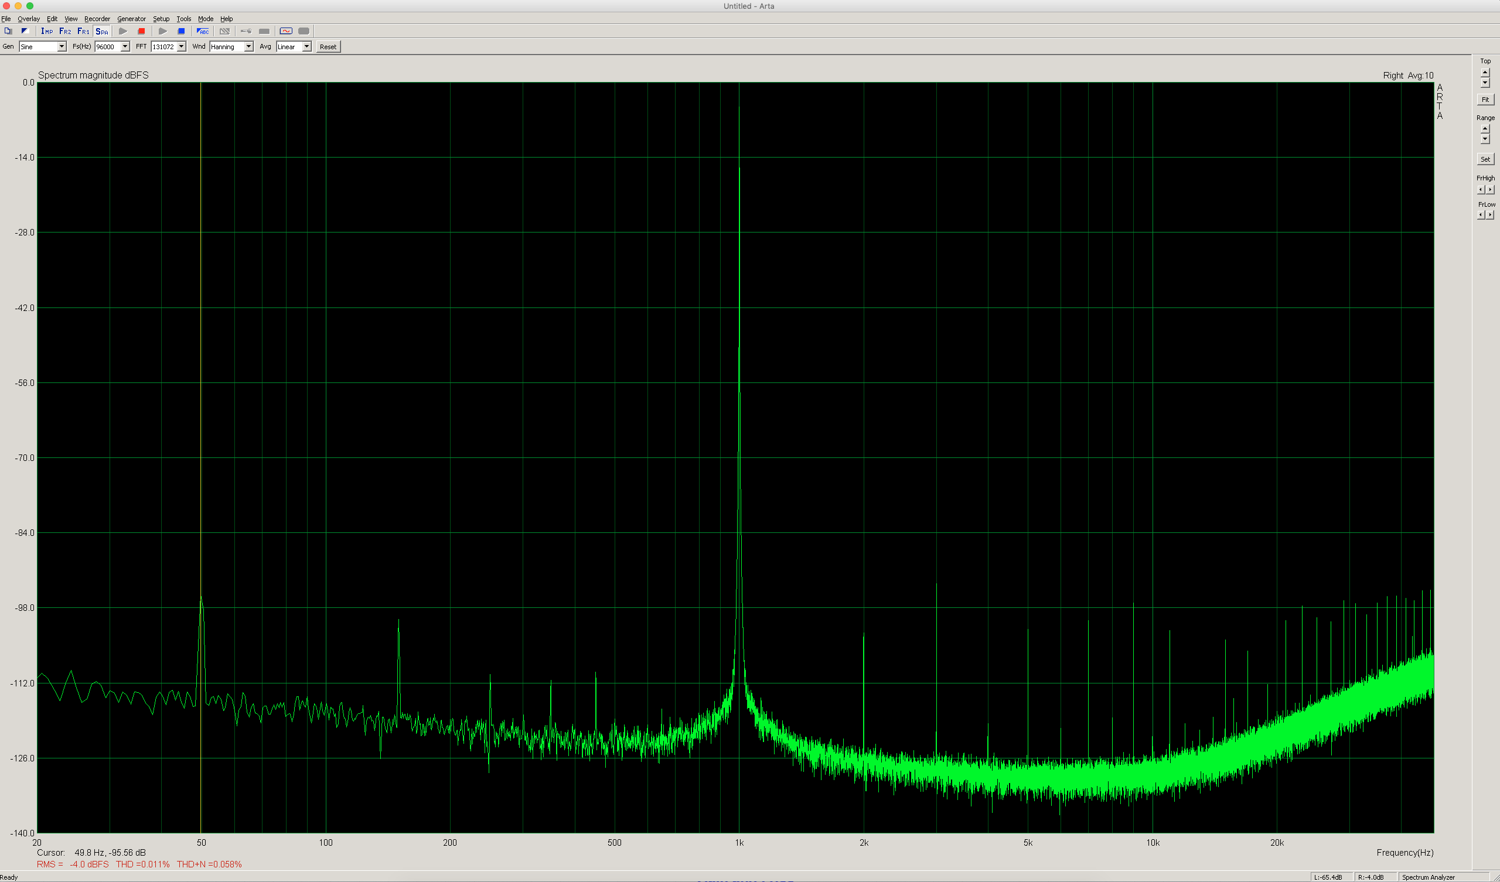The image size is (1500, 882).
Task: Open the Mode menu
Action: click(x=206, y=19)
